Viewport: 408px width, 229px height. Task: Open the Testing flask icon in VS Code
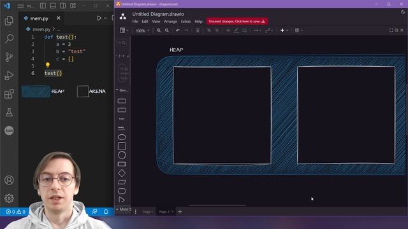pyautogui.click(x=9, y=112)
